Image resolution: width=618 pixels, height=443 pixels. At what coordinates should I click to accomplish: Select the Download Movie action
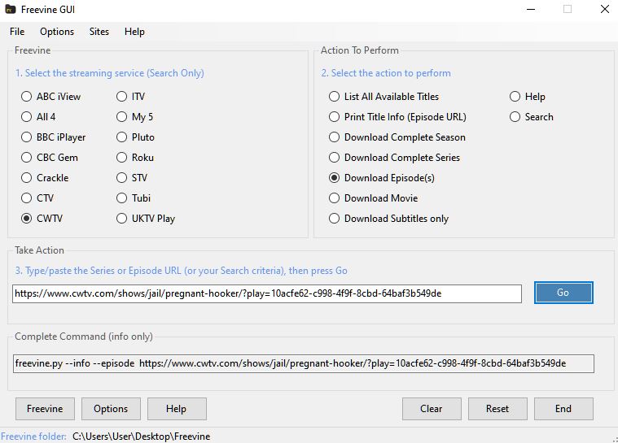pos(335,198)
